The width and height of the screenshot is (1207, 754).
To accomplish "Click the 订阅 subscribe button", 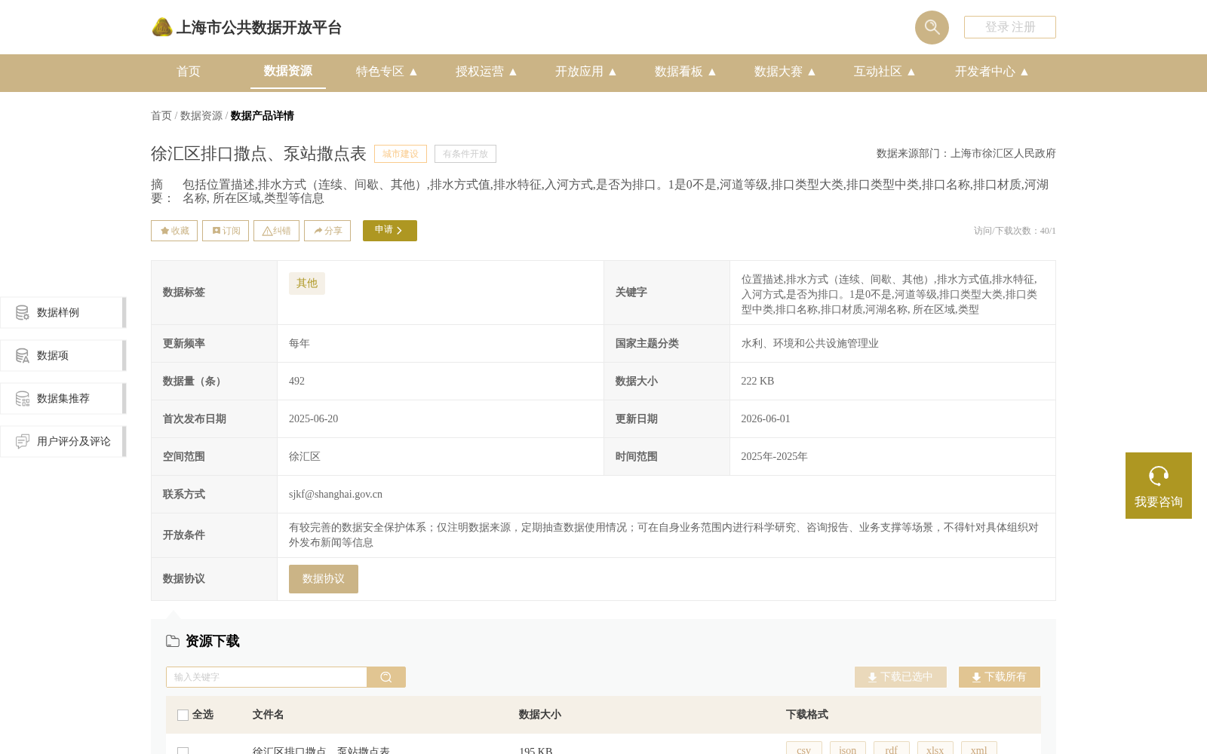I will [x=226, y=231].
